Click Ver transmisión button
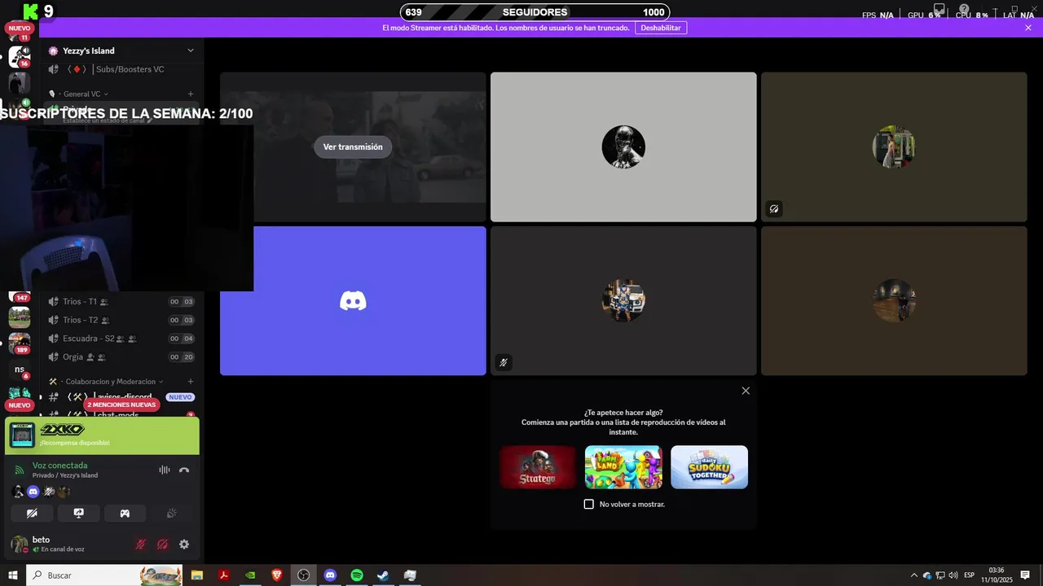This screenshot has height=586, width=1043. click(x=353, y=147)
